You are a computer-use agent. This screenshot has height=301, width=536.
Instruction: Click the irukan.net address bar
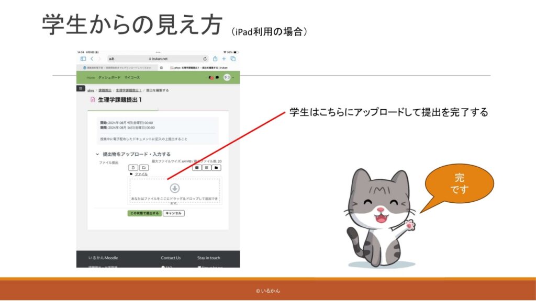point(157,59)
